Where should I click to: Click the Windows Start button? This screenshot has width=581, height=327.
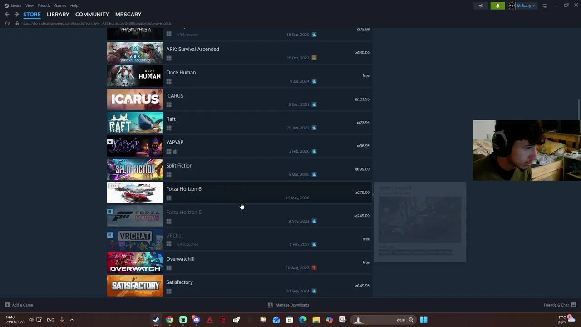pos(423,320)
